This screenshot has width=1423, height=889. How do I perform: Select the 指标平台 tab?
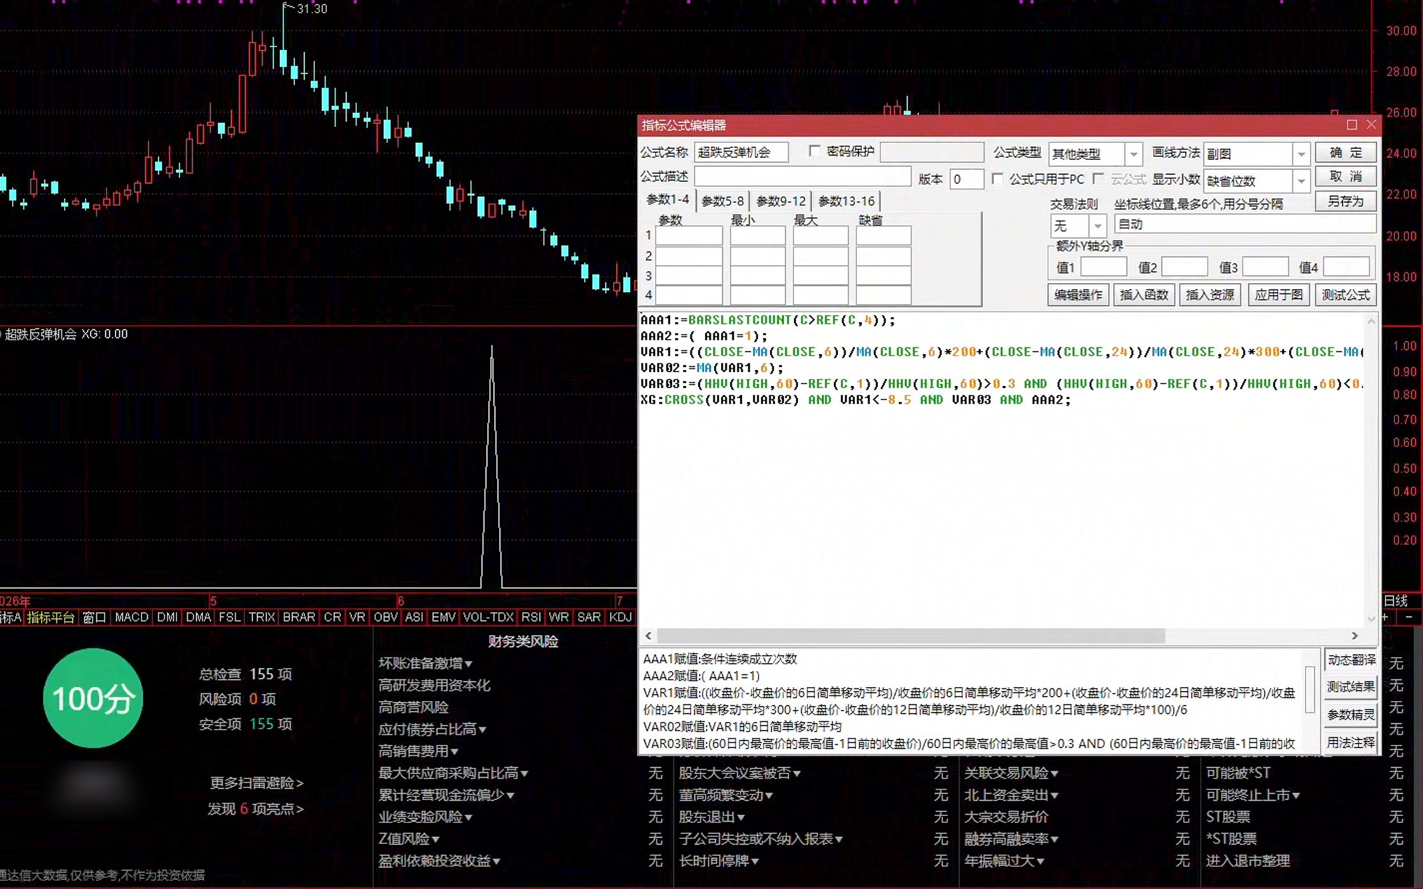(x=50, y=617)
